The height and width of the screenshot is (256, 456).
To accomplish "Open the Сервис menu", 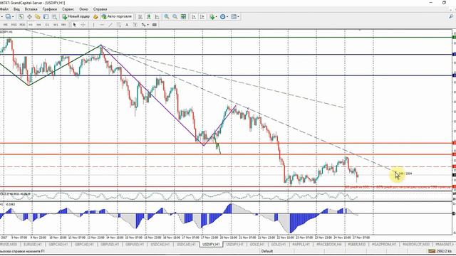I will tap(68, 9).
